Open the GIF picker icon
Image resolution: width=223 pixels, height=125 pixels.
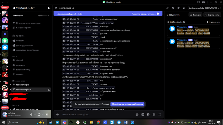[x=143, y=114]
